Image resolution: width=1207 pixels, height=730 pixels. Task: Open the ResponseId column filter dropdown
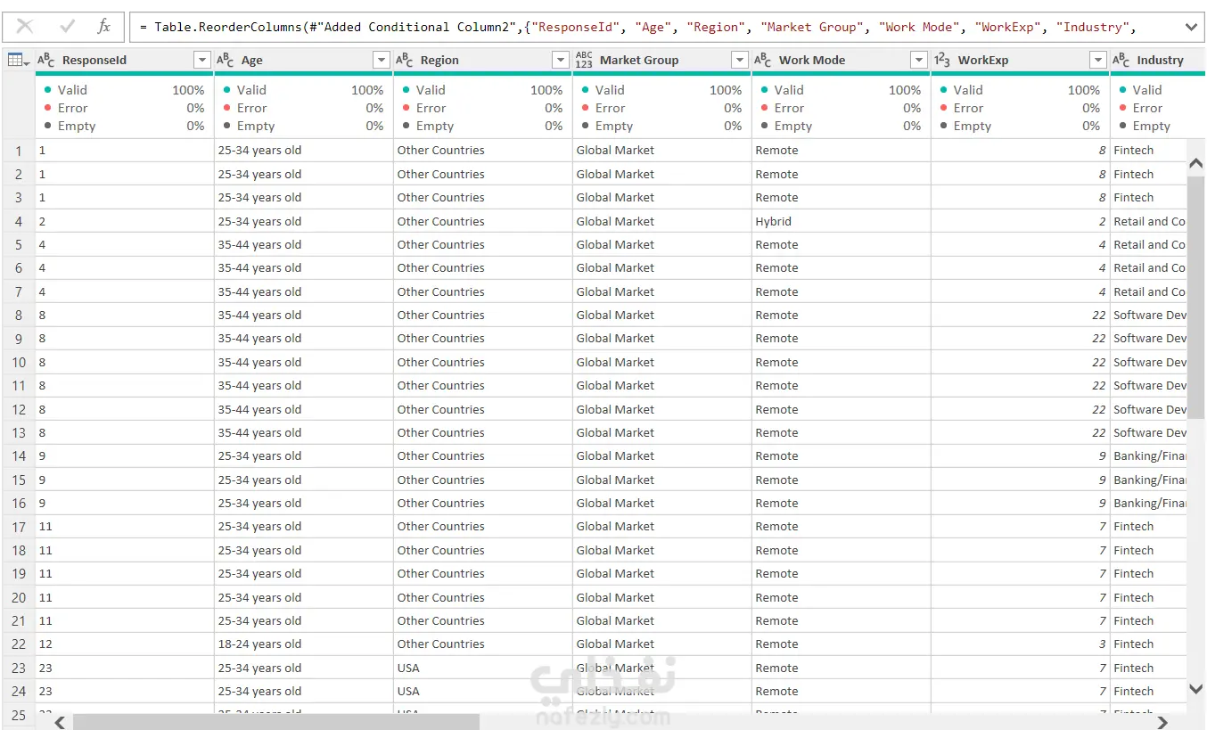point(202,60)
